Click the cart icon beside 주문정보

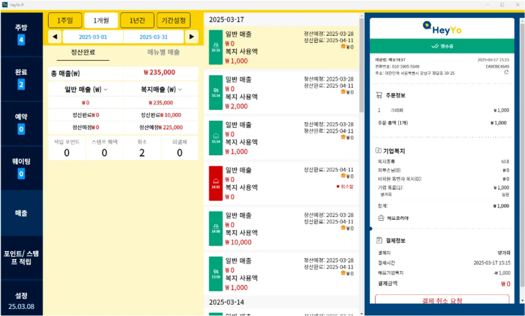click(379, 95)
